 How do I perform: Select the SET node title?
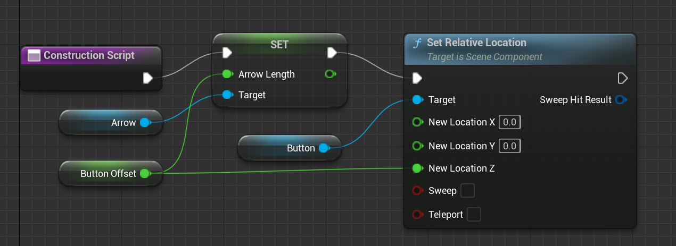click(279, 45)
